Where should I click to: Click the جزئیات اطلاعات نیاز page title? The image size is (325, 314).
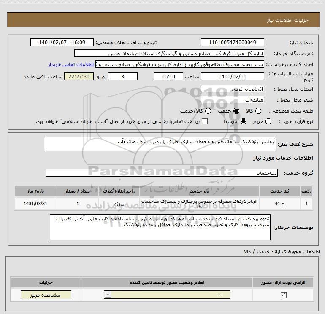pos(287,20)
